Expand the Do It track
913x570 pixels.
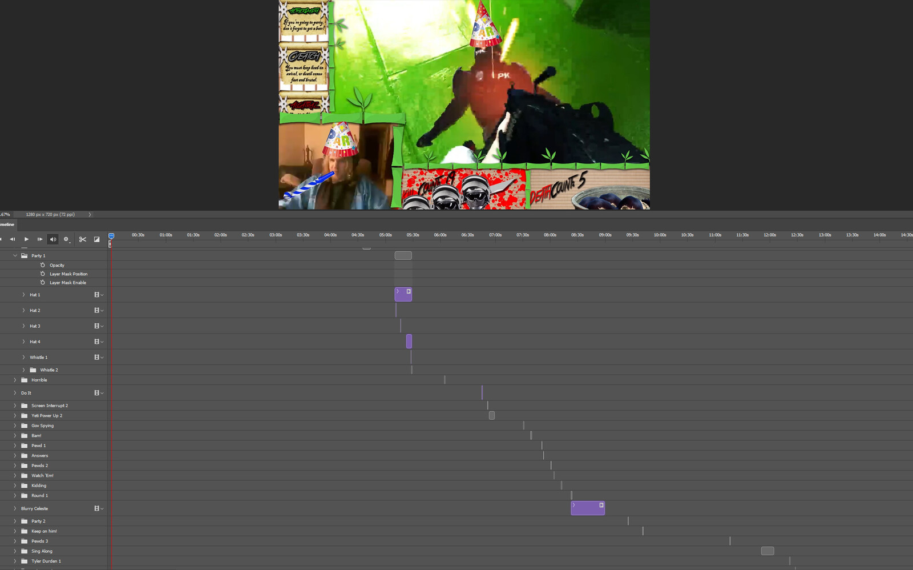click(15, 393)
